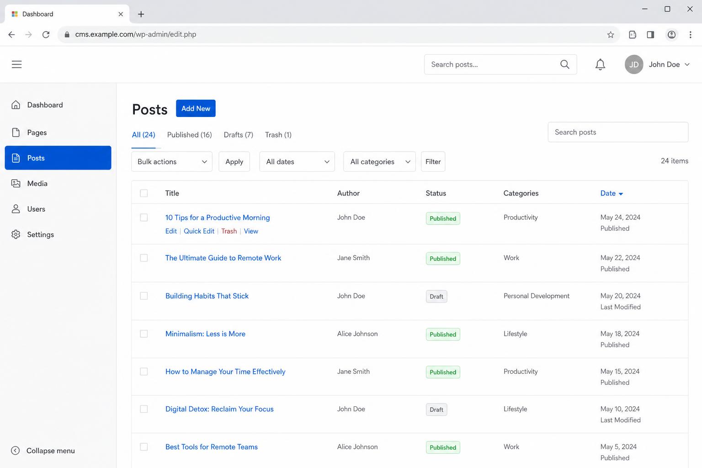Check the box for The Ultimate Guide to Remote Work
The image size is (702, 468).
pyautogui.click(x=144, y=258)
